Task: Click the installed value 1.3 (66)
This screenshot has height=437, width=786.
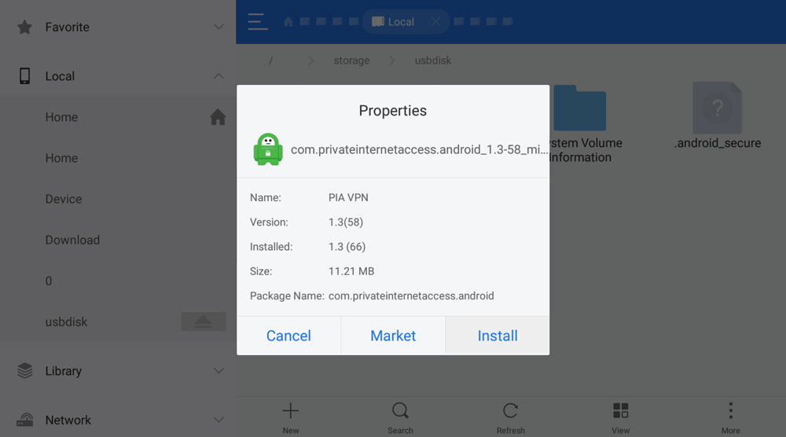Action: pyautogui.click(x=347, y=247)
